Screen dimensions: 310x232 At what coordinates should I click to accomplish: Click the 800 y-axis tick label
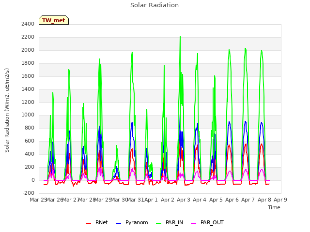coord(30,128)
